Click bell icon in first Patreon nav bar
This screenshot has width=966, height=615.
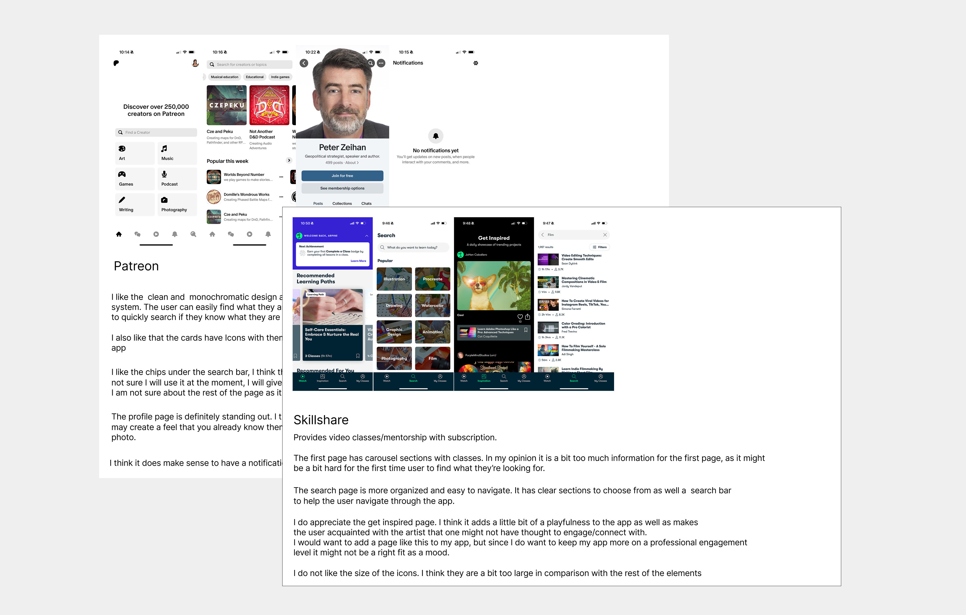tap(175, 234)
